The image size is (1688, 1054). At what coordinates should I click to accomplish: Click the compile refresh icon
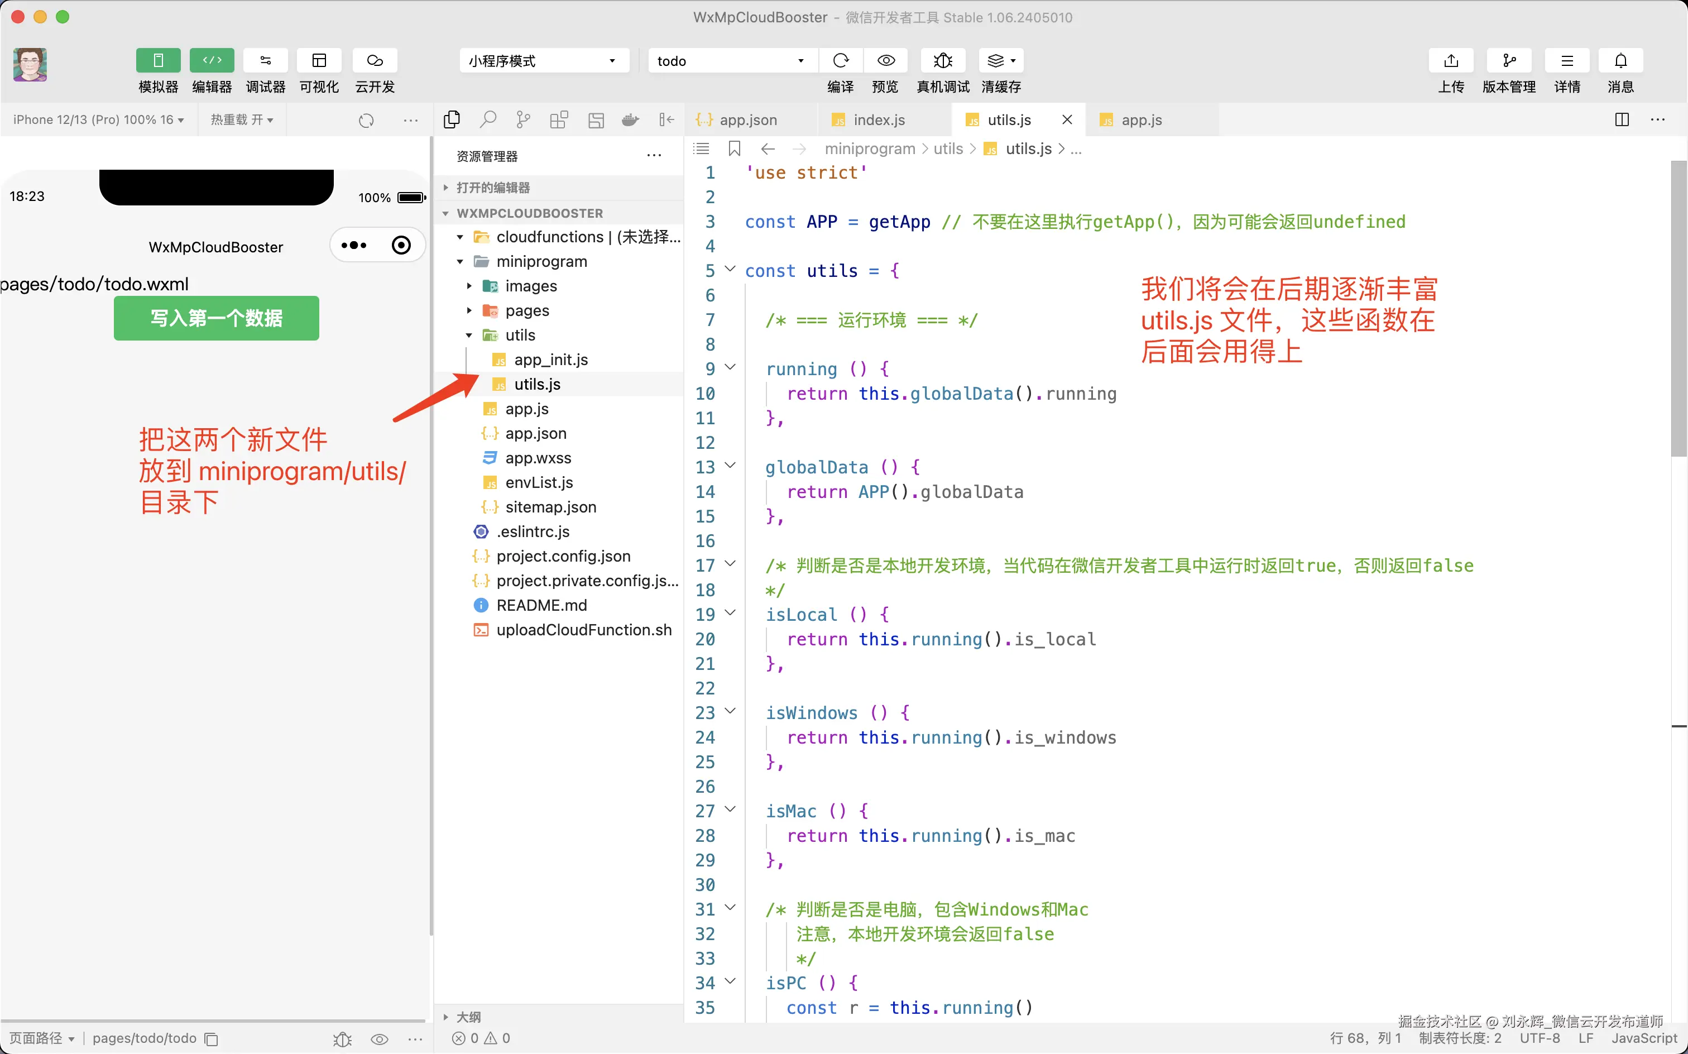click(841, 61)
